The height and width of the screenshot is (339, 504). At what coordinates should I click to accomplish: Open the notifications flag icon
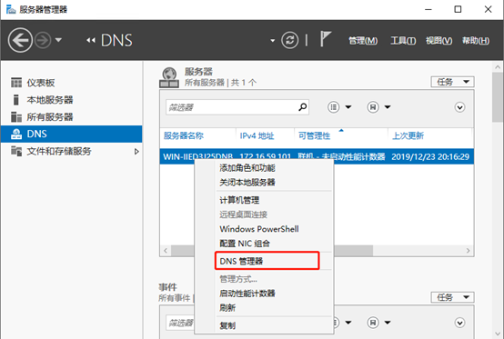click(x=325, y=39)
